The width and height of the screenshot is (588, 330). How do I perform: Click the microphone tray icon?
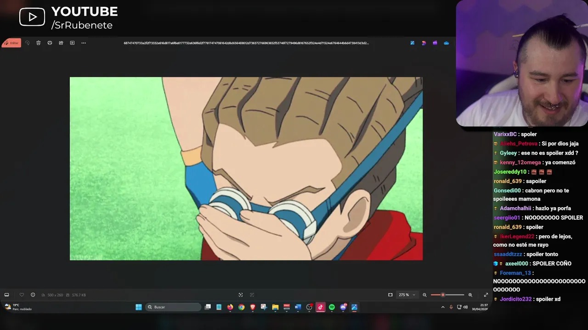click(451, 307)
